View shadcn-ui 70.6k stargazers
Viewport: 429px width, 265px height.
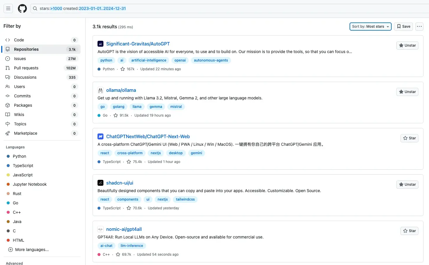[134, 208]
